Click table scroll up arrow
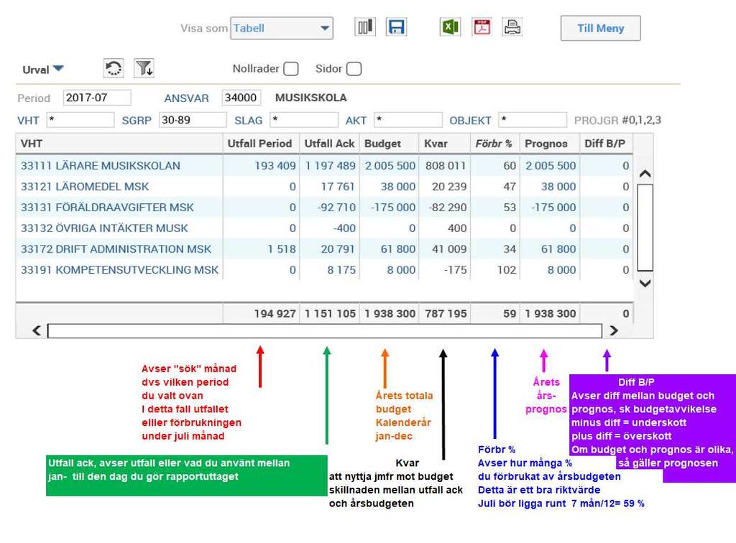This screenshot has height=543, width=736. coord(645,174)
